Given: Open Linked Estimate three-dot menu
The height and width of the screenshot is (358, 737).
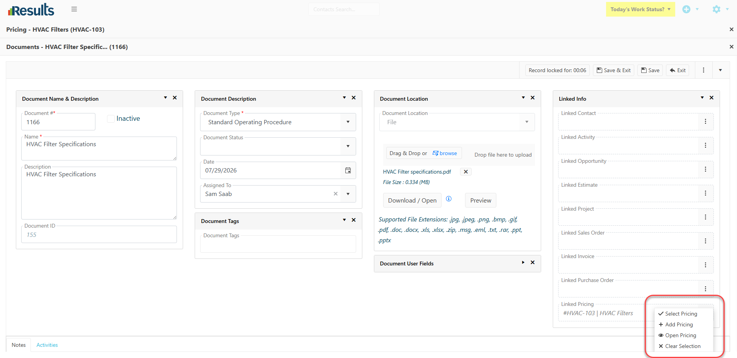Looking at the screenshot, I should [705, 193].
